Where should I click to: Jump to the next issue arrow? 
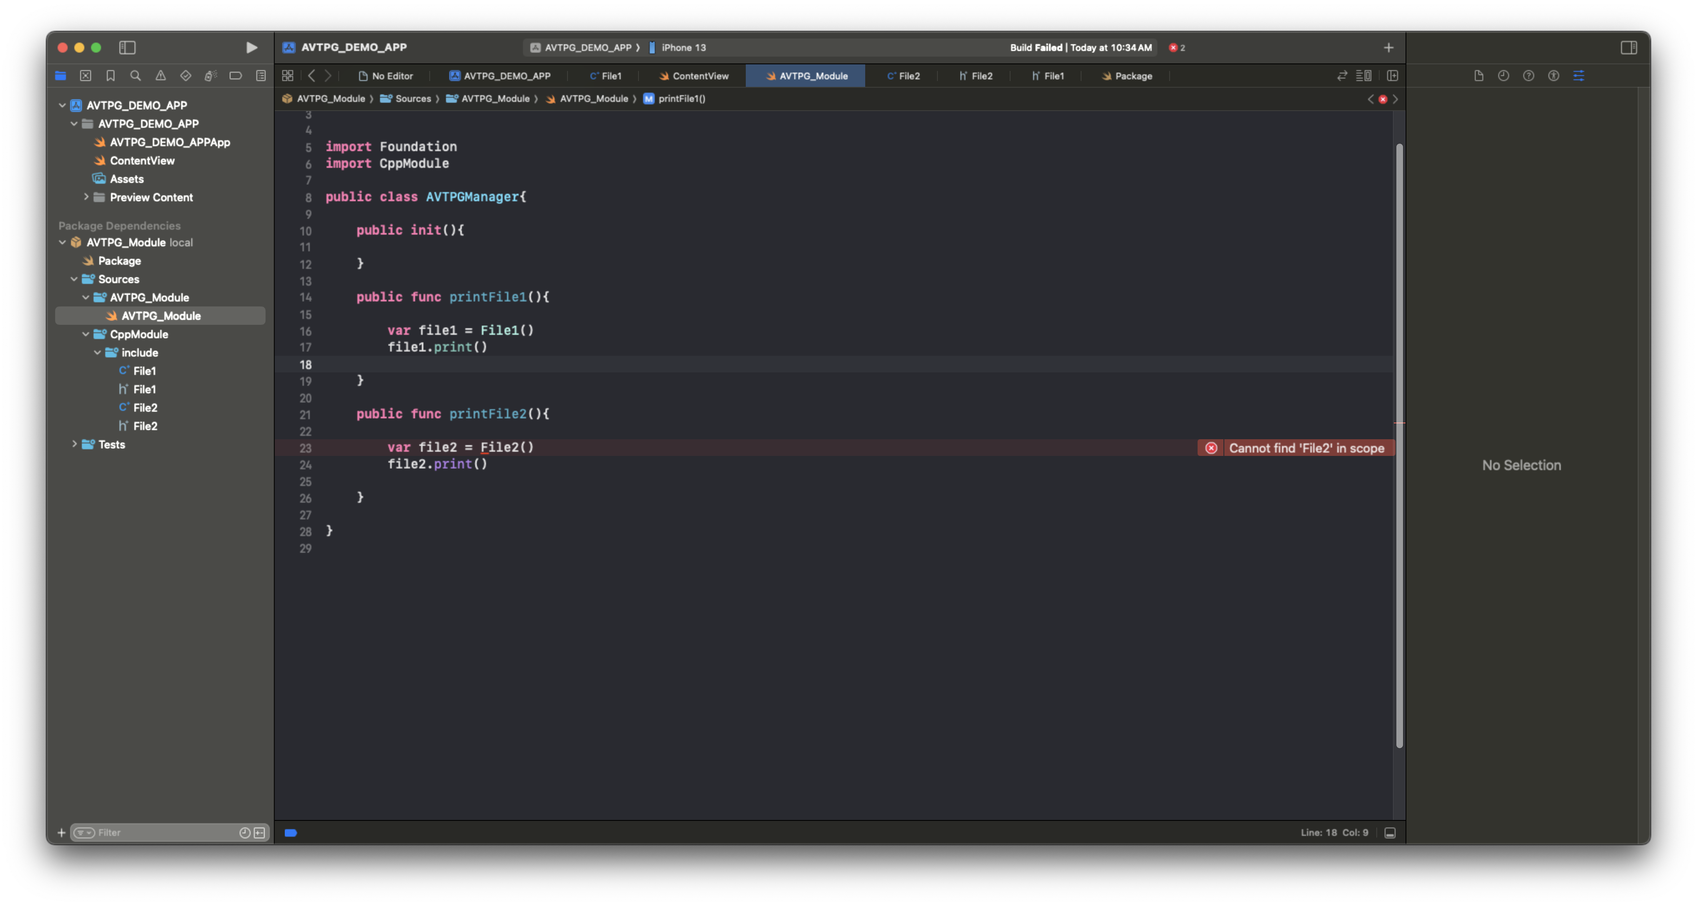[1395, 99]
